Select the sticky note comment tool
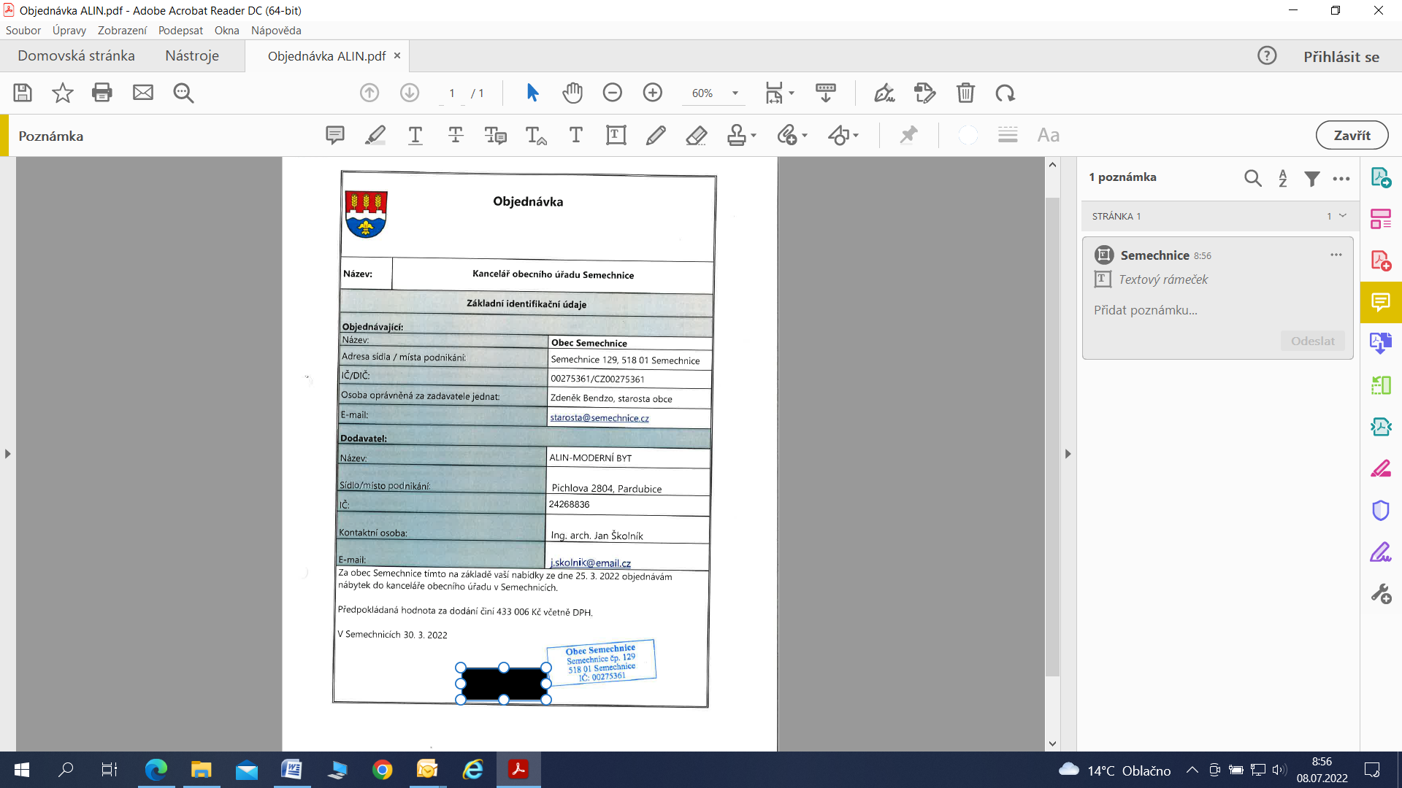 tap(334, 135)
